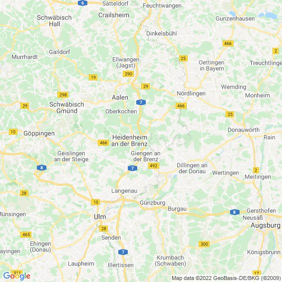This screenshot has height=282, width=282.
Task: Click the 298 road shield above Schwäbisch Gmünd
Action: click(63, 95)
